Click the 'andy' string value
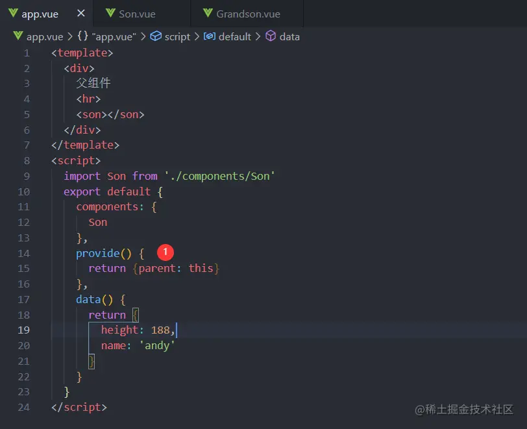 tap(157, 346)
